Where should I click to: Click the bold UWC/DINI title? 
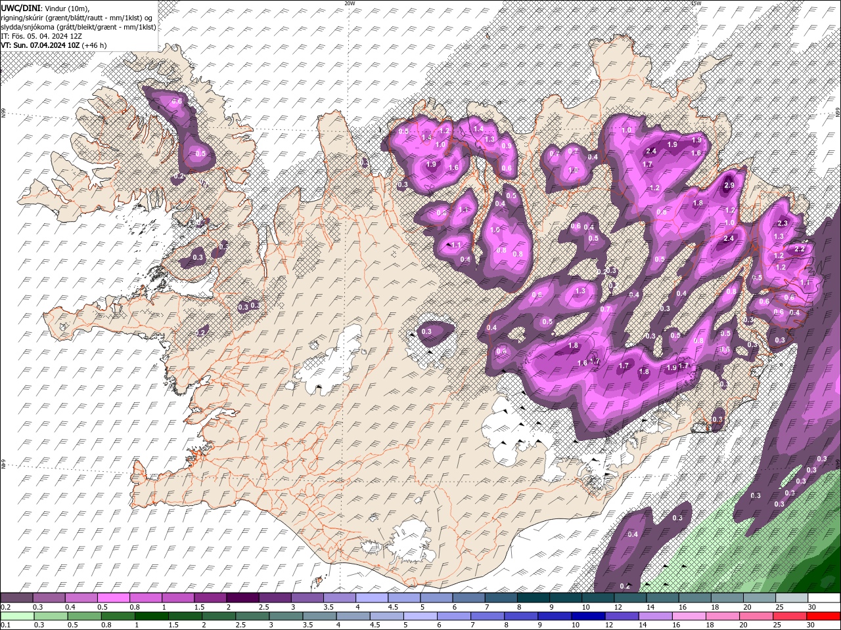point(20,7)
